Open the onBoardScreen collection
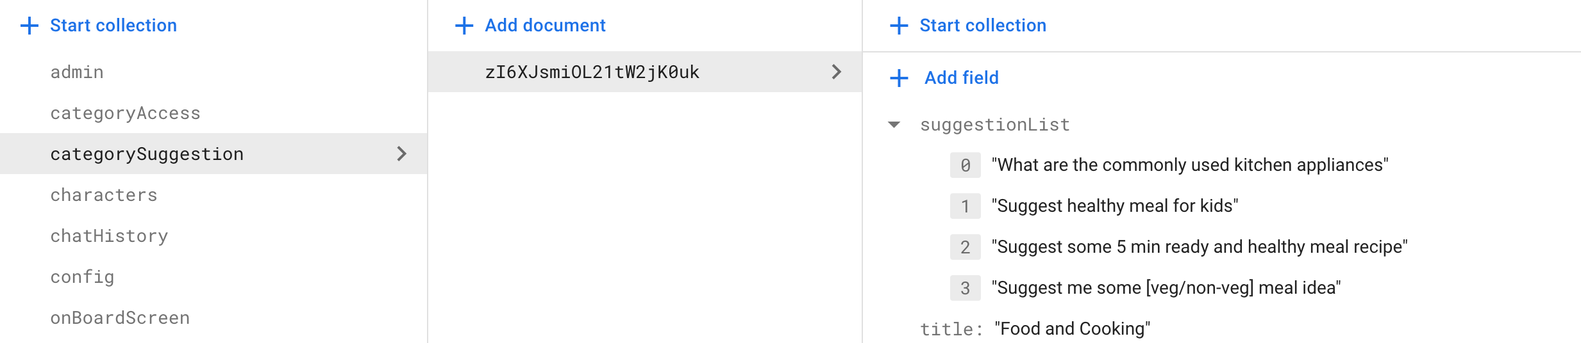 (x=120, y=318)
